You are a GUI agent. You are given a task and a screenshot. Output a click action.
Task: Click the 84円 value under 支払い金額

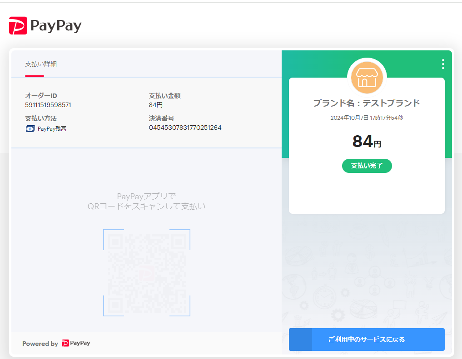[155, 105]
